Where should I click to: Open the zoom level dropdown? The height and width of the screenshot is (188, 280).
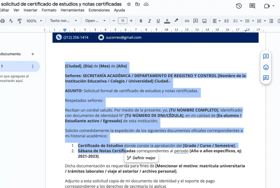pos(32,21)
